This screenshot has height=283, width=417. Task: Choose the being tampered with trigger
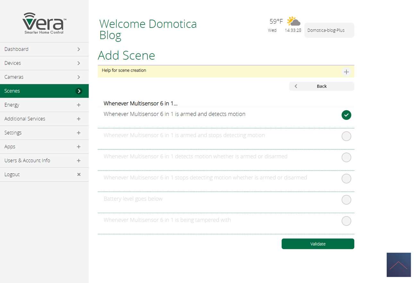pos(346,221)
